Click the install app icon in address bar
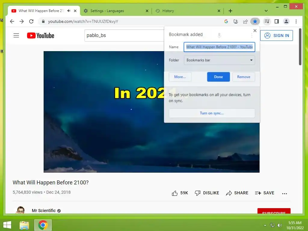 click(236, 21)
